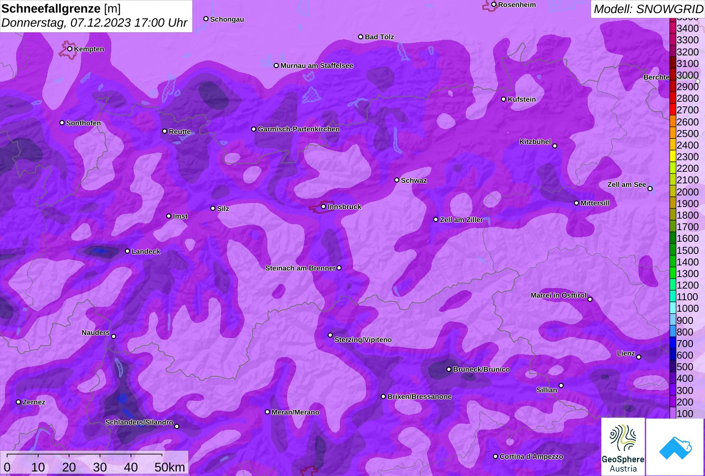Click the Landeck location dot
705x476 pixels.
pyautogui.click(x=127, y=251)
